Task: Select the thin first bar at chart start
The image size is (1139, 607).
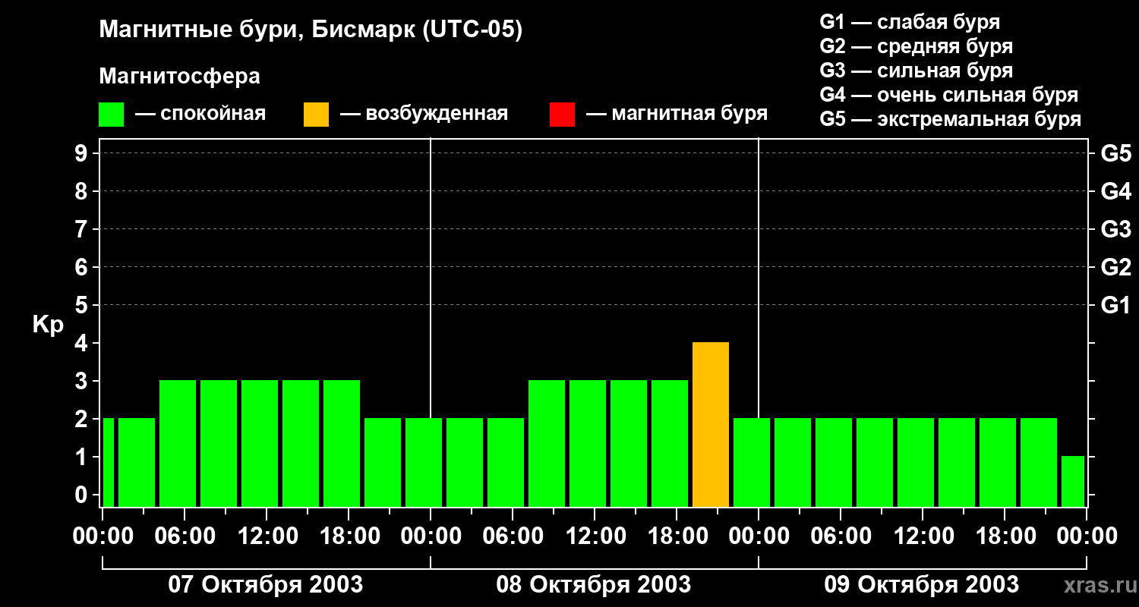Action: (x=108, y=463)
